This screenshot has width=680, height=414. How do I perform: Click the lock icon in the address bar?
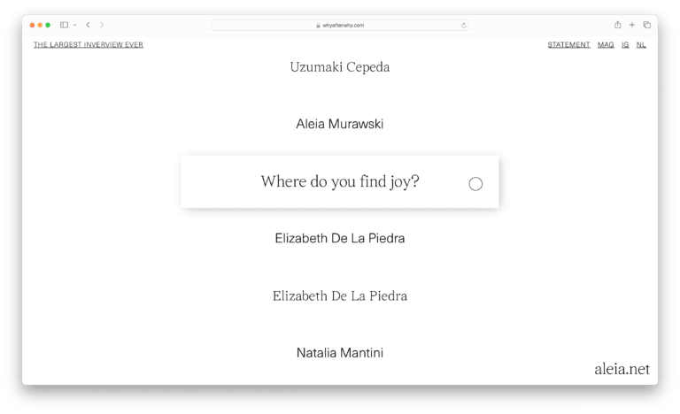tap(319, 26)
